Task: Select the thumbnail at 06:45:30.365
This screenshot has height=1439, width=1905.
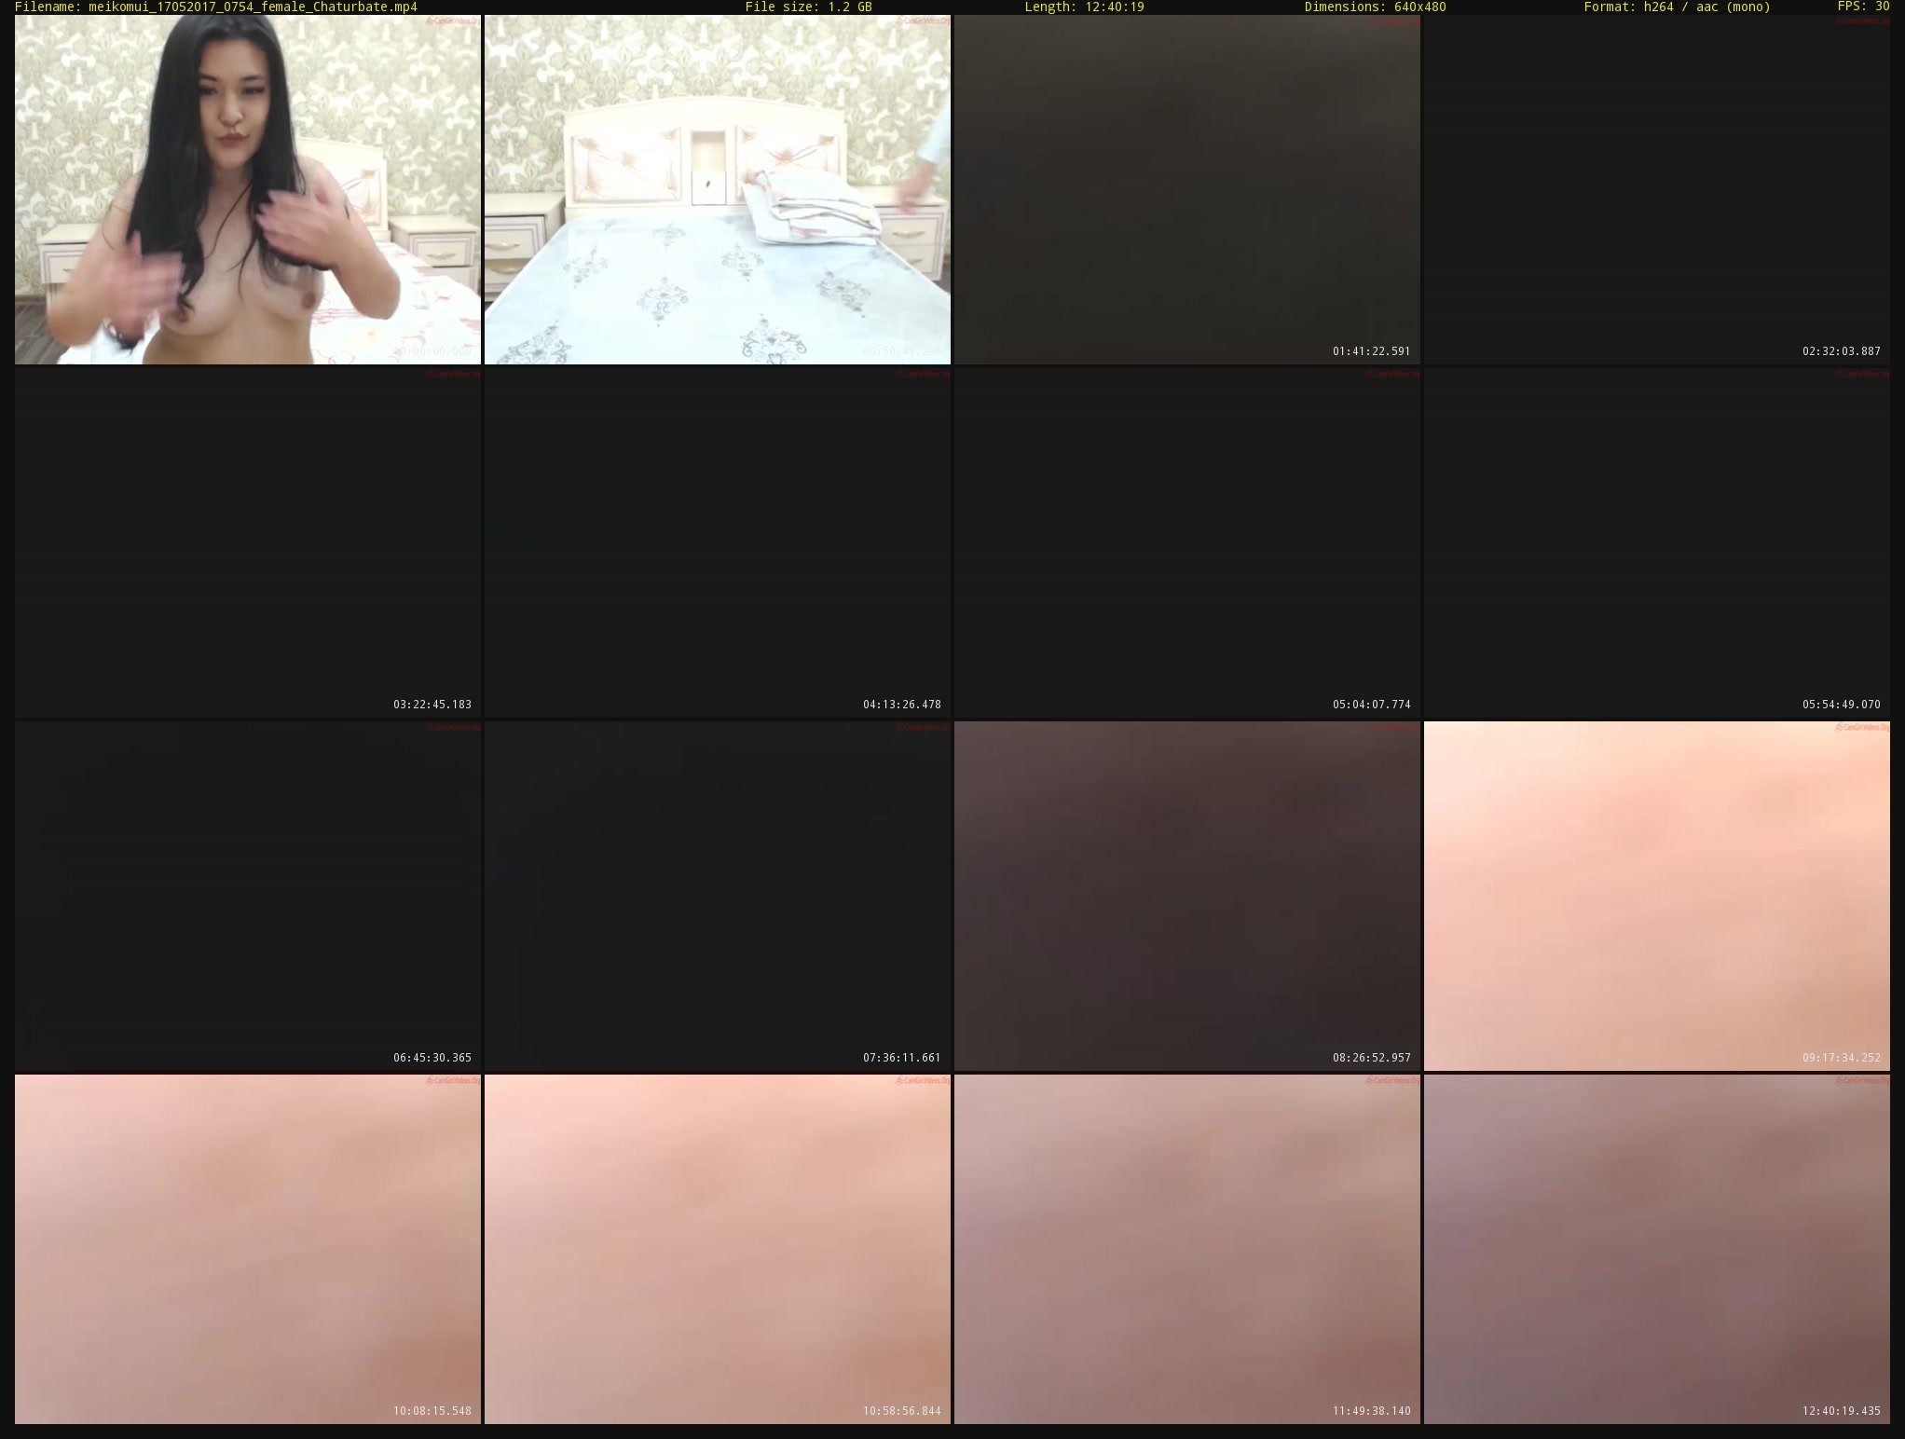Action: (247, 896)
